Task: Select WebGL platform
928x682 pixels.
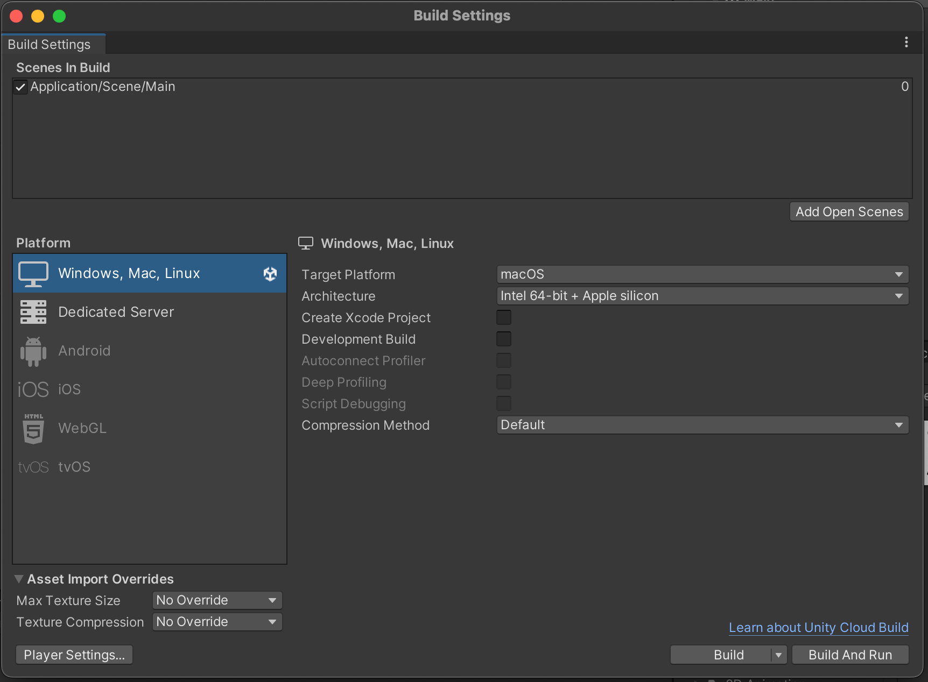Action: (150, 428)
